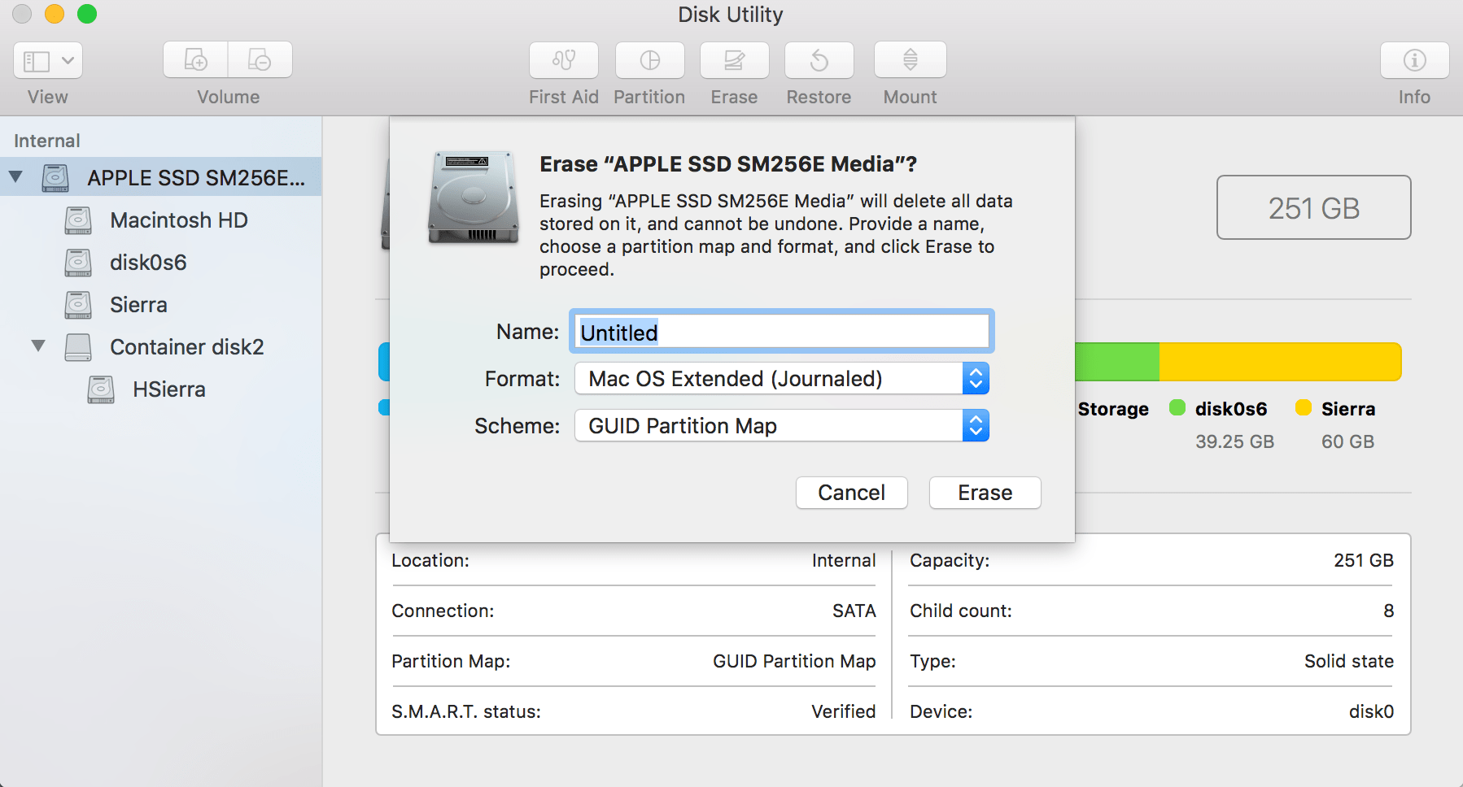
Task: Select HSierra volume name in sidebar
Action: 169,389
